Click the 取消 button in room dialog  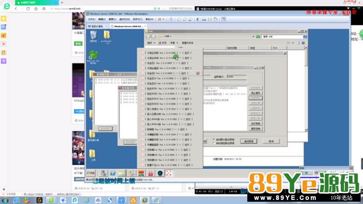[x=271, y=141]
